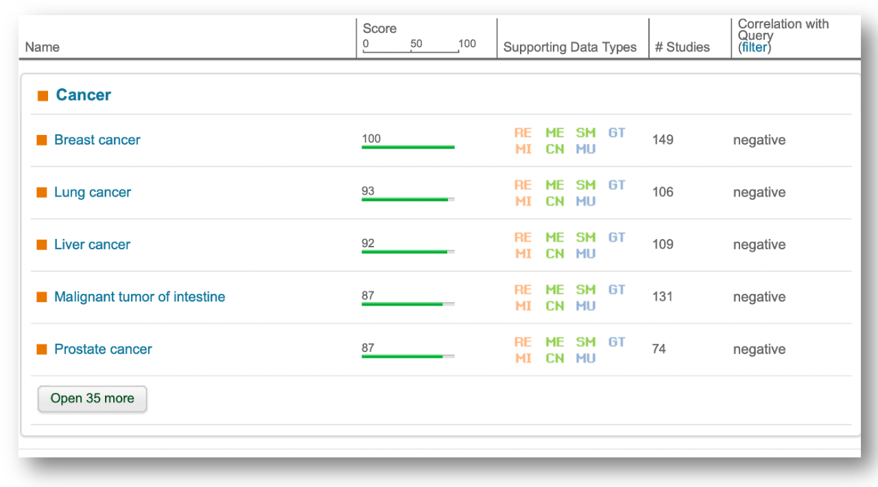The image size is (878, 487).
Task: Toggle the orange marker beside Lung cancer
Action: pos(42,192)
